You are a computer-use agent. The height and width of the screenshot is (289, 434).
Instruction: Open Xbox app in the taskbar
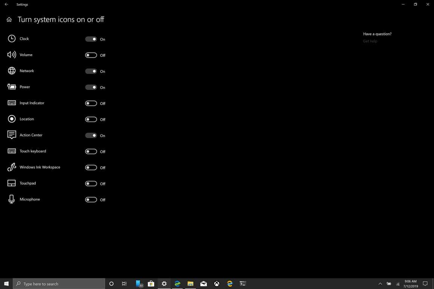(217, 284)
